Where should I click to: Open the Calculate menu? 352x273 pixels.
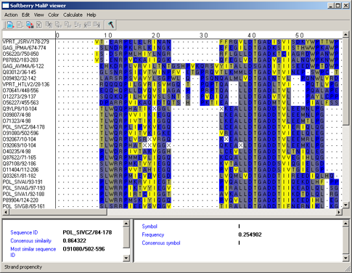tap(73, 15)
